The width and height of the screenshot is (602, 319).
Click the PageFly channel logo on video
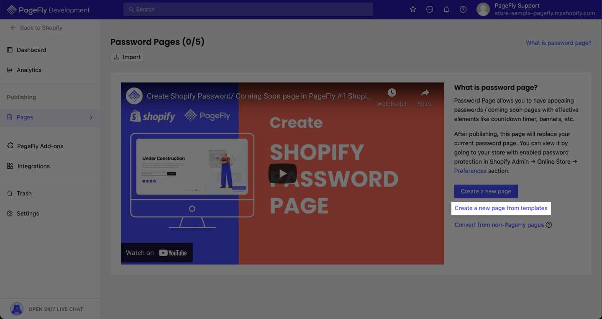(134, 96)
